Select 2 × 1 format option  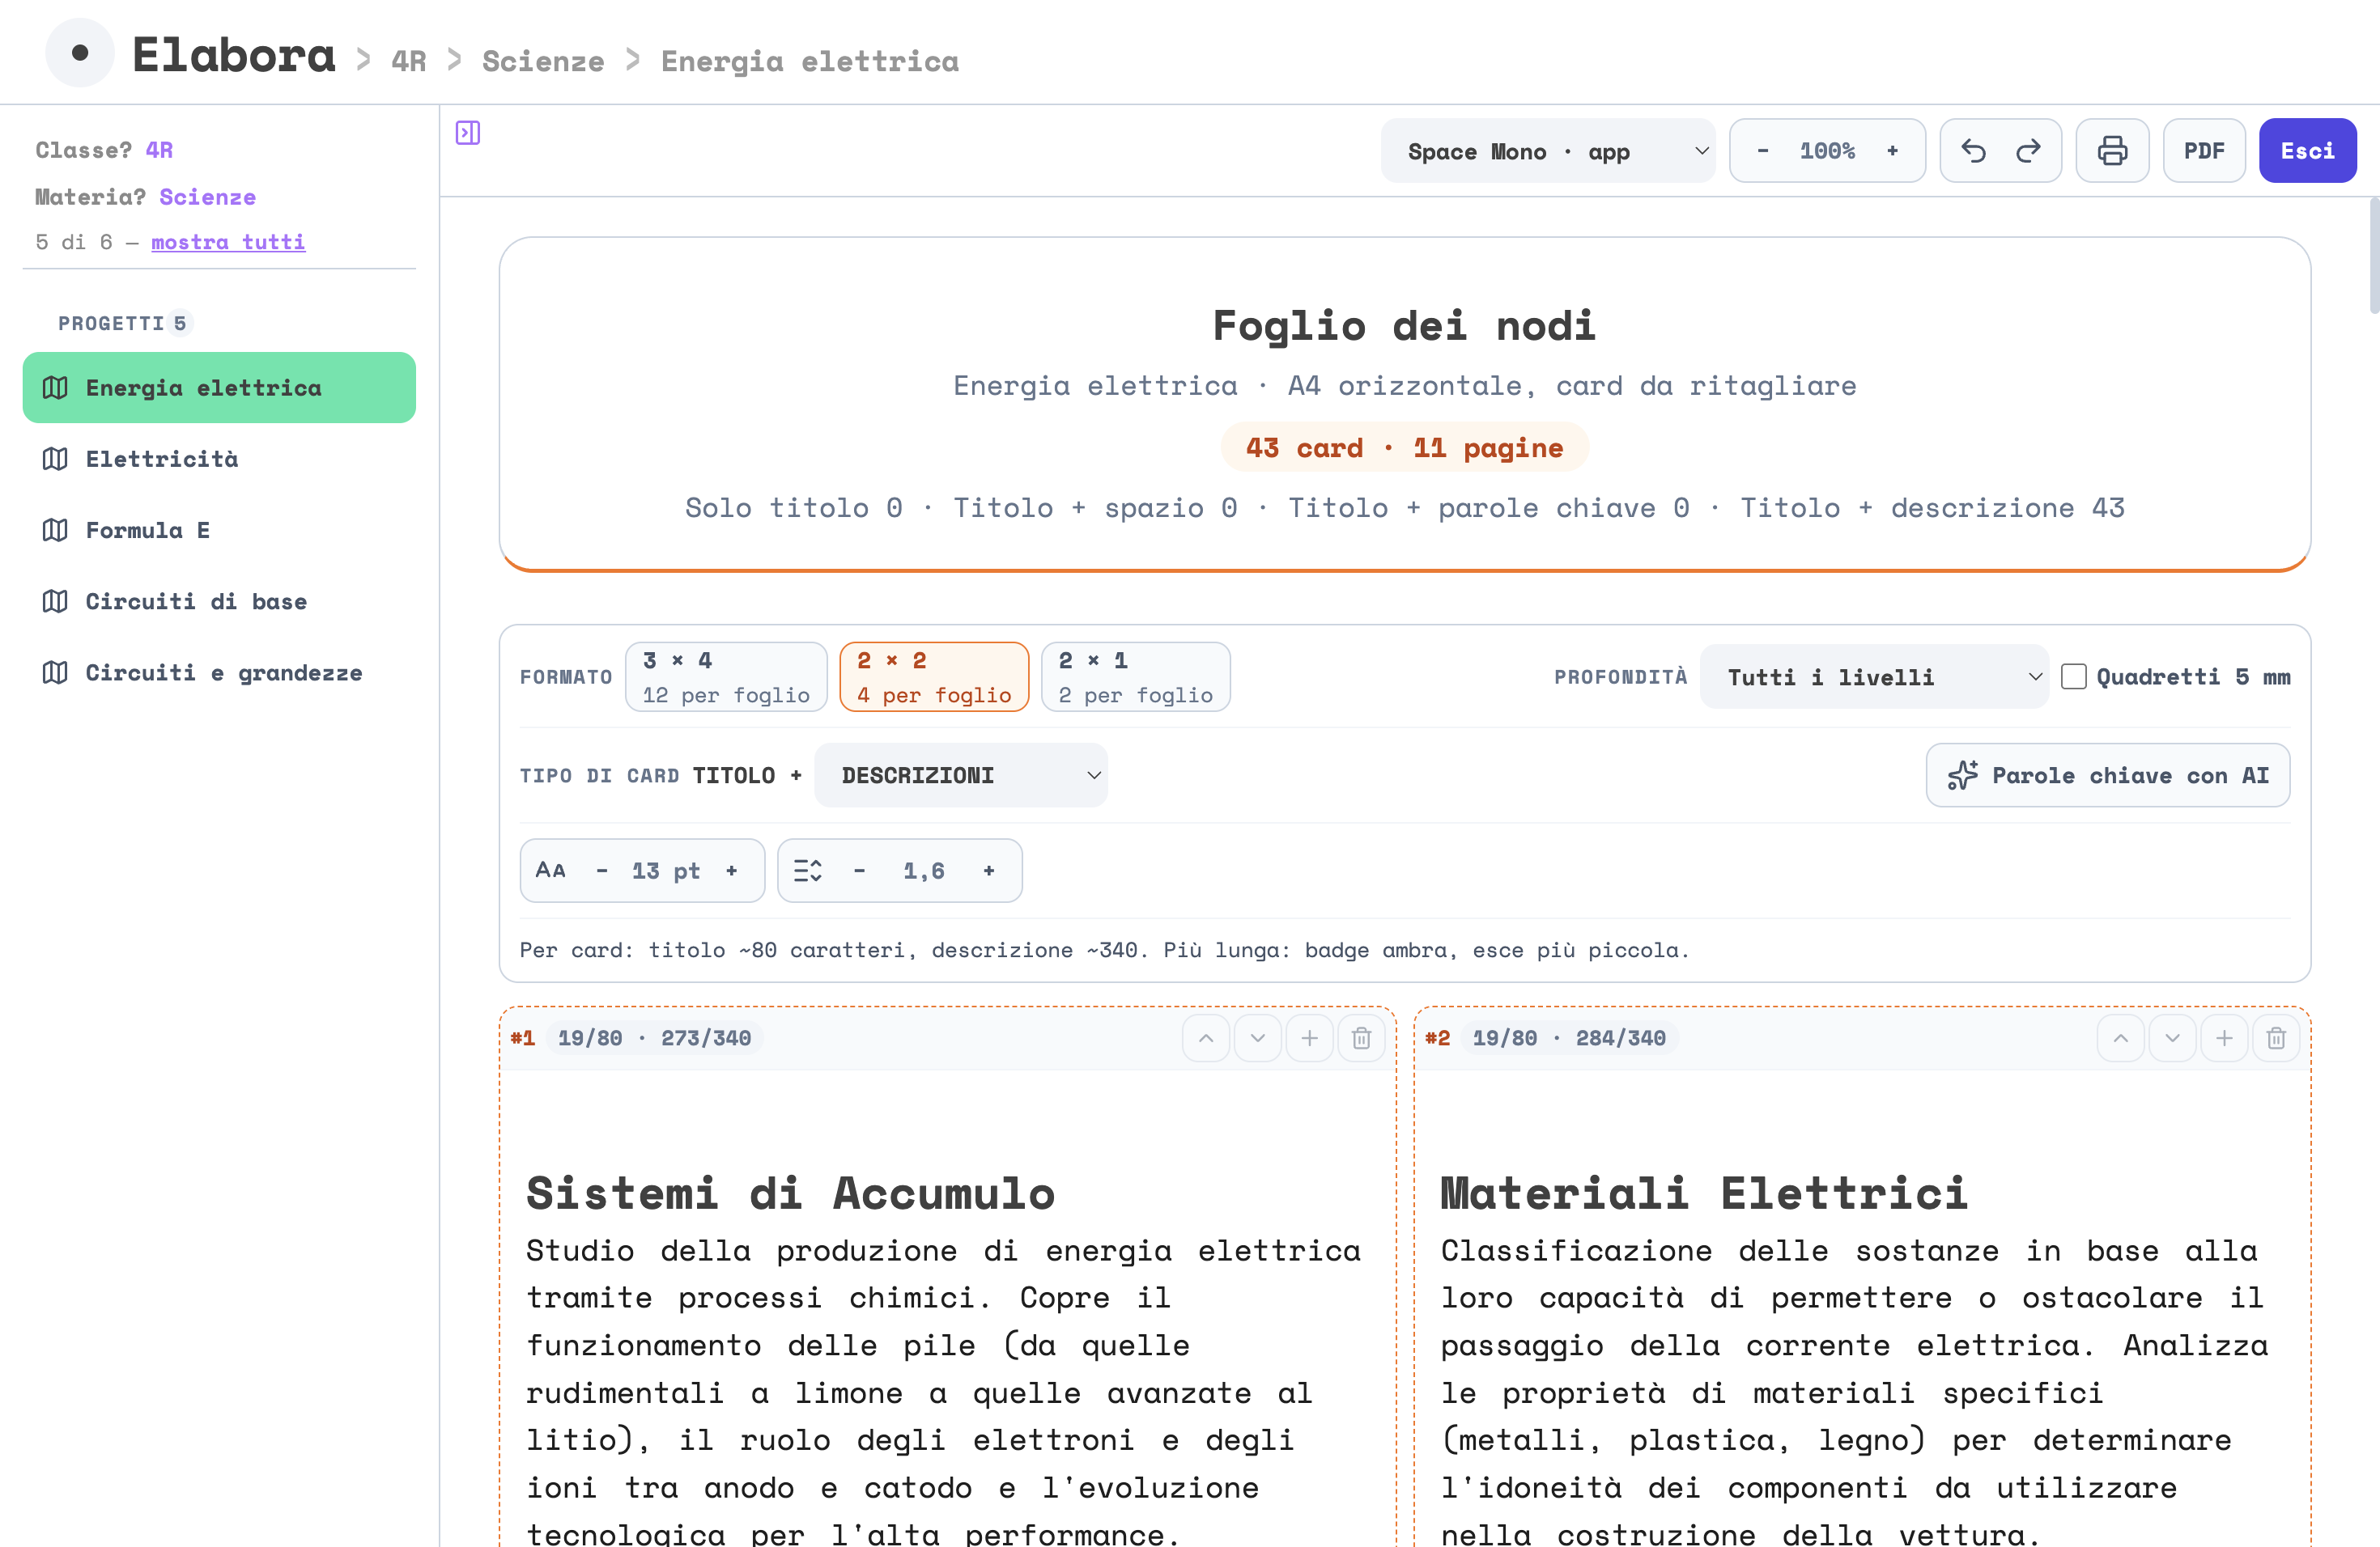click(1136, 676)
